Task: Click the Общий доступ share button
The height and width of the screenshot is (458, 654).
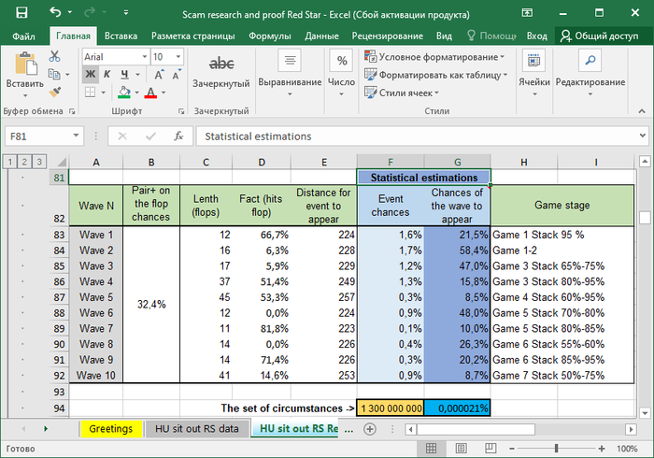Action: [599, 36]
